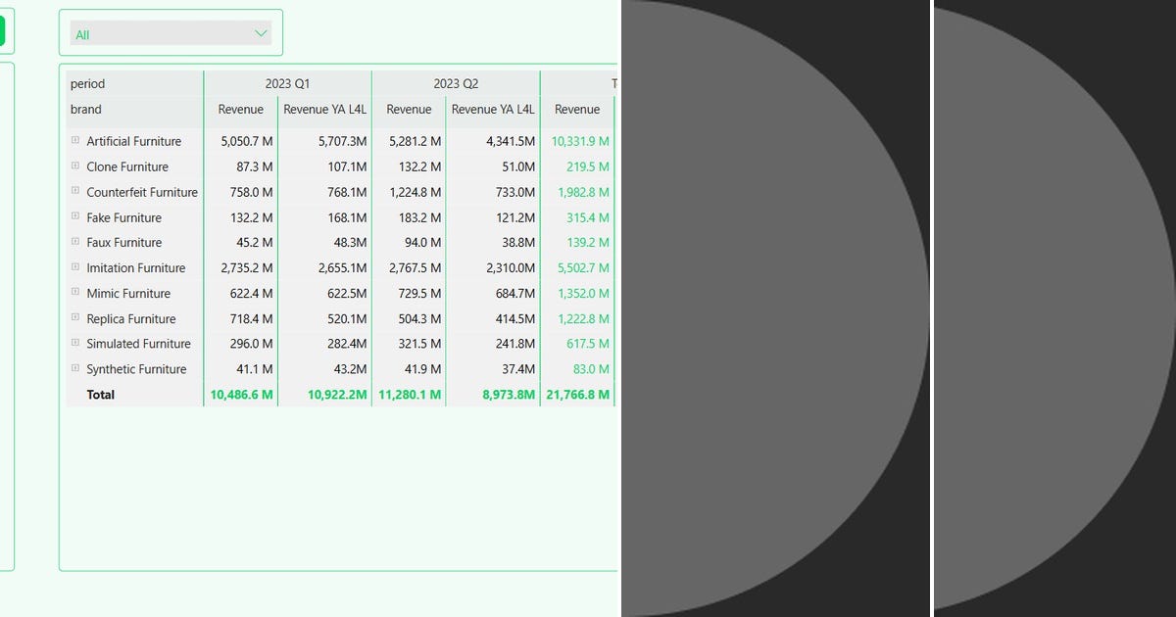Image resolution: width=1176 pixels, height=617 pixels.
Task: Expand the Faux Furniture row
Action: pos(75,242)
